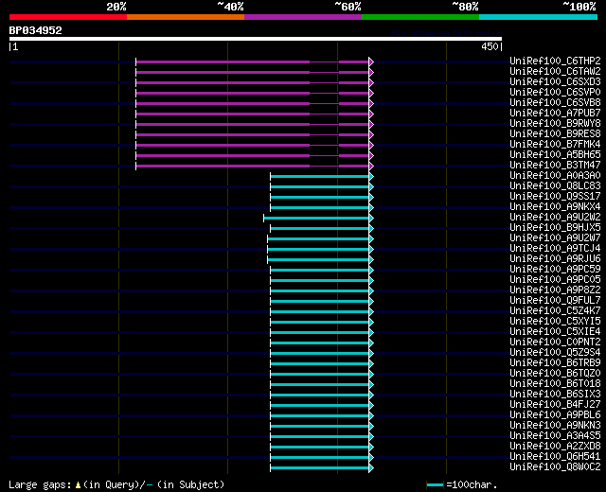Click UniRef100_Q8W0C2 label

point(555,467)
